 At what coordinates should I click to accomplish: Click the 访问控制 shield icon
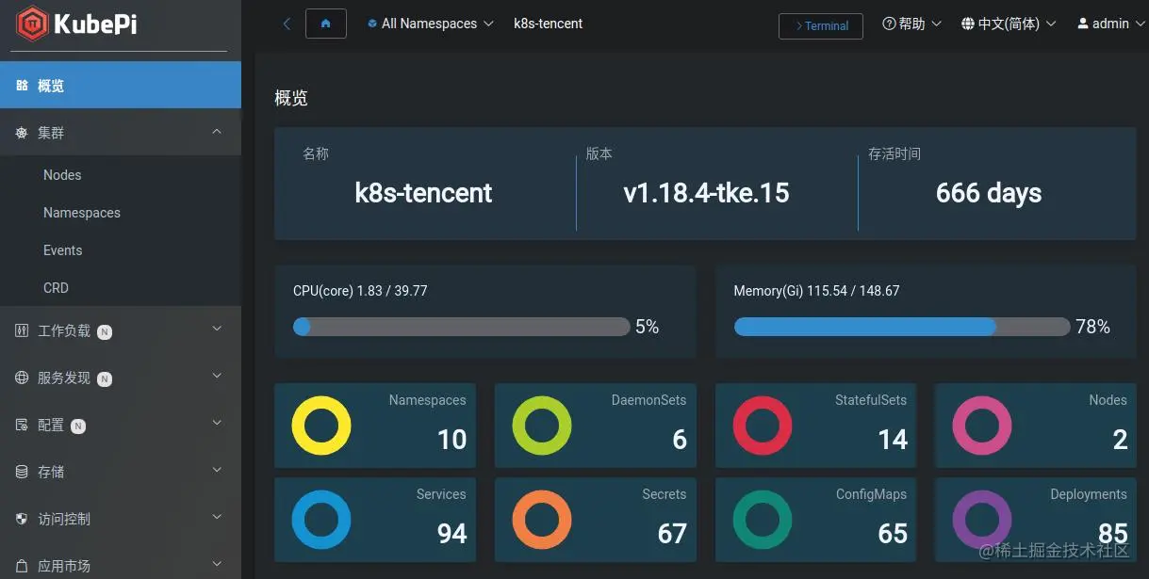[x=22, y=519]
